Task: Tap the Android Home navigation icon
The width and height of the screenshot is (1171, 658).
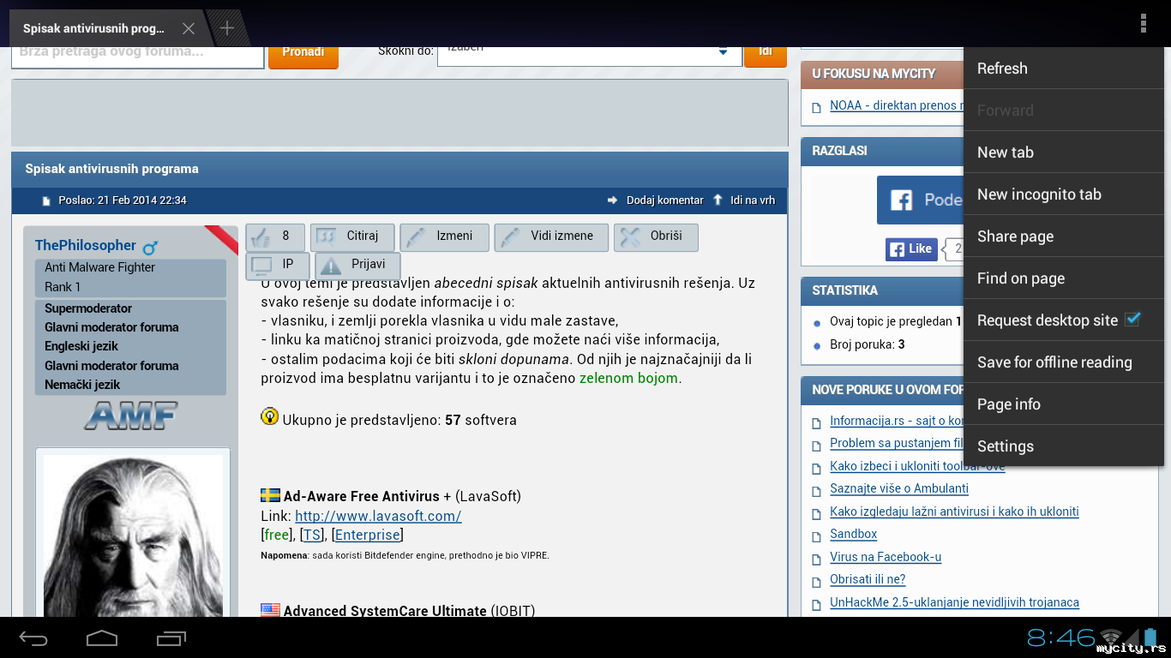Action: (102, 638)
